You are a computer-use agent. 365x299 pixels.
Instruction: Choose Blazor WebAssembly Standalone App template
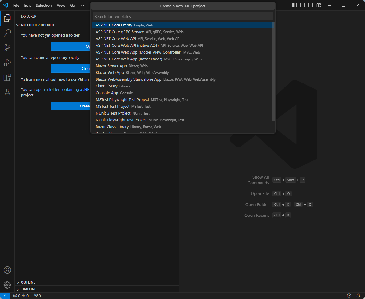click(x=182, y=79)
